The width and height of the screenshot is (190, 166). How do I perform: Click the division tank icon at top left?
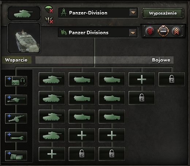coord(24,13)
